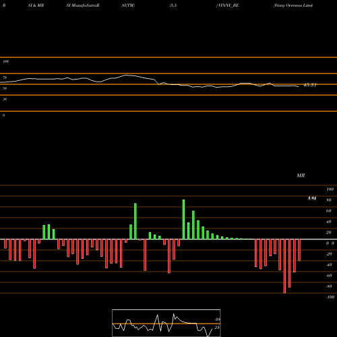This screenshot has width=337, height=337.
Task: Click the 'SI(TM)' header label
Action: pyautogui.click(x=128, y=5)
